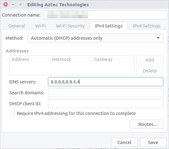Enable Require IPv4 addressing checkbox
Screen dimensions: 169x149
12,114
